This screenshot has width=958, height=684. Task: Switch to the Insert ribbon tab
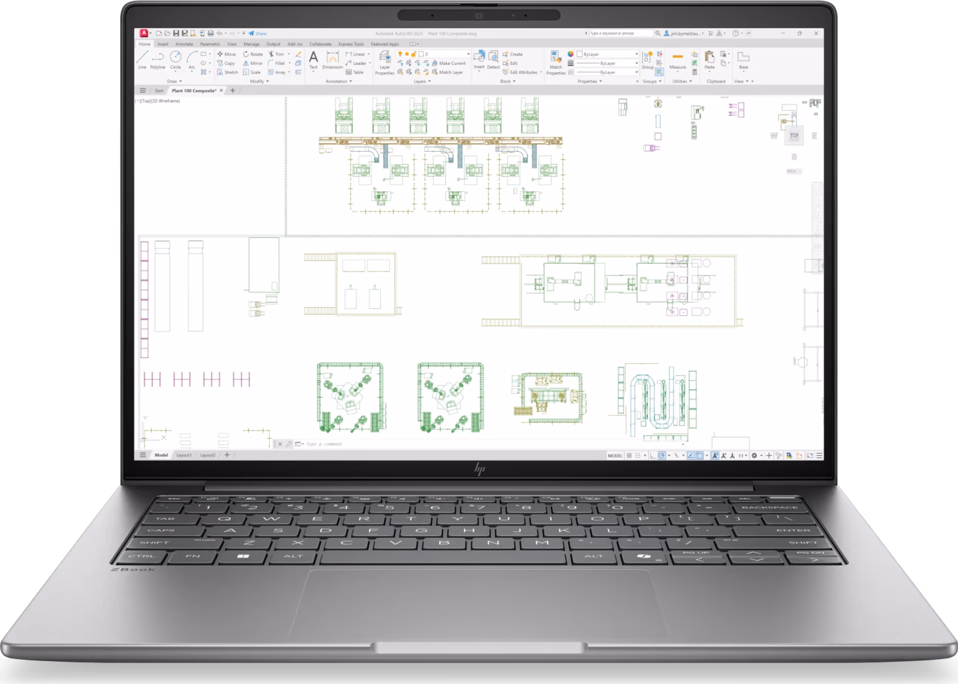[x=163, y=44]
